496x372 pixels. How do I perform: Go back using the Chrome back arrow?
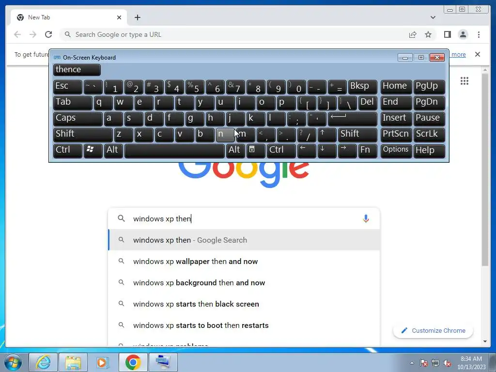(17, 34)
